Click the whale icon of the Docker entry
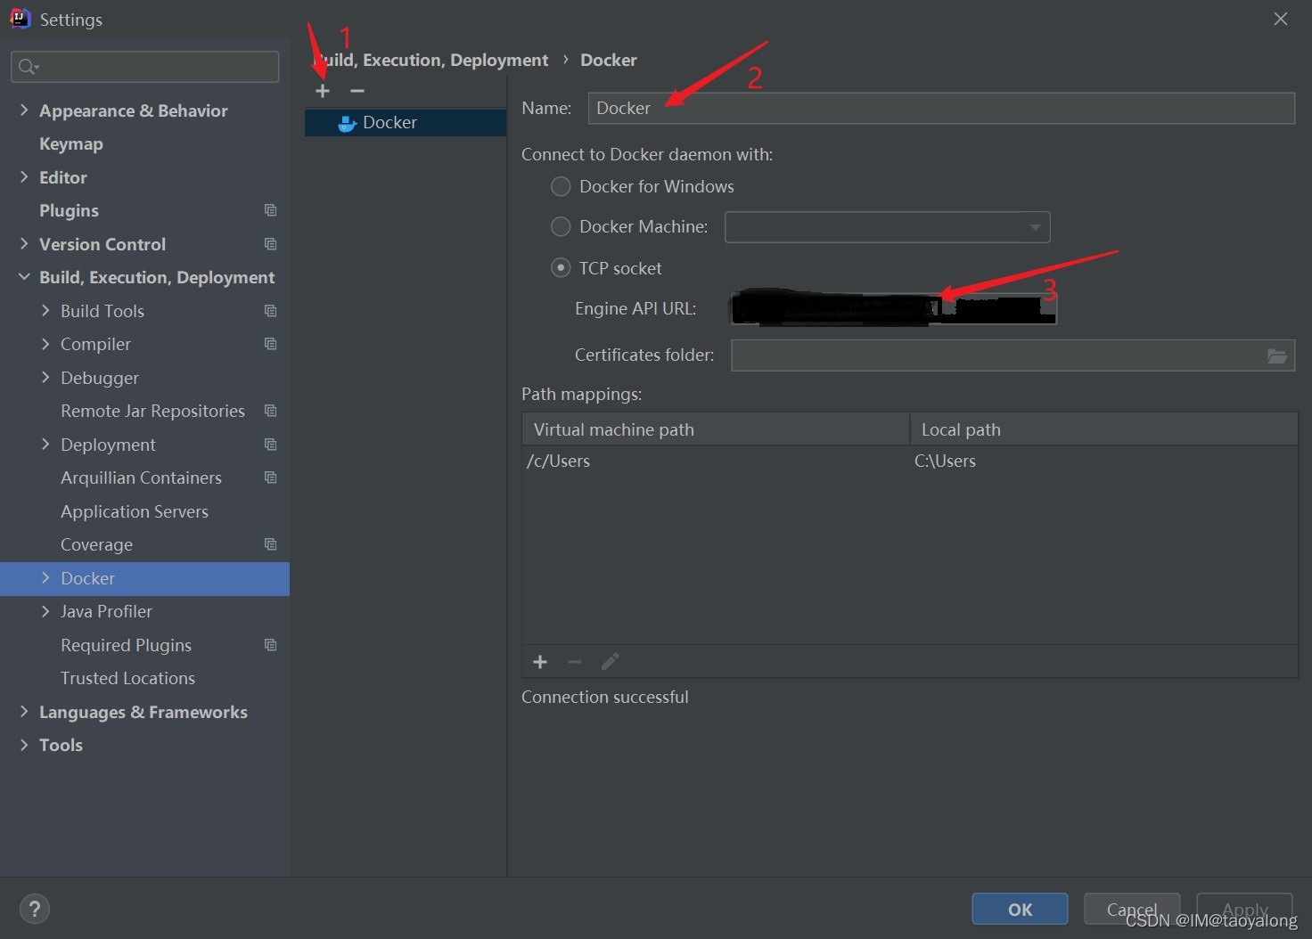 tap(347, 123)
